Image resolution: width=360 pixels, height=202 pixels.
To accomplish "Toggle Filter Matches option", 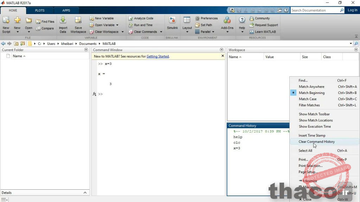I will 324,105.
